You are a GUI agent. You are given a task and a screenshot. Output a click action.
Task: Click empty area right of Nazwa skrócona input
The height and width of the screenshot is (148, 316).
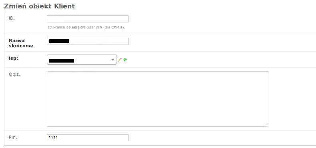point(222,43)
